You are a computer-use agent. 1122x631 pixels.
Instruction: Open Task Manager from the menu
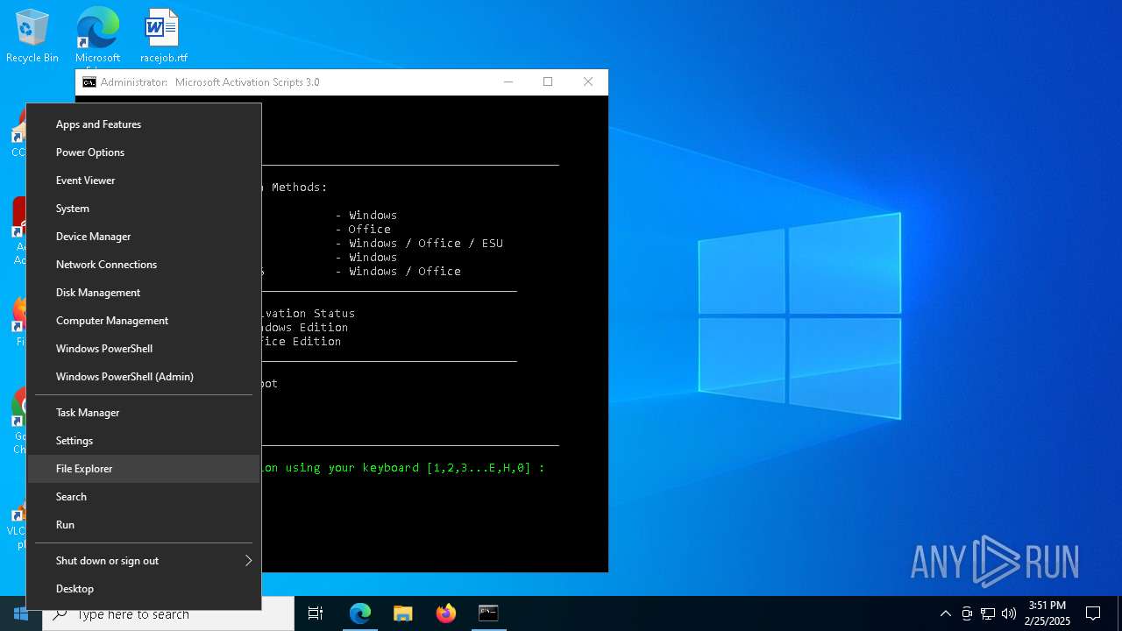coord(145,413)
